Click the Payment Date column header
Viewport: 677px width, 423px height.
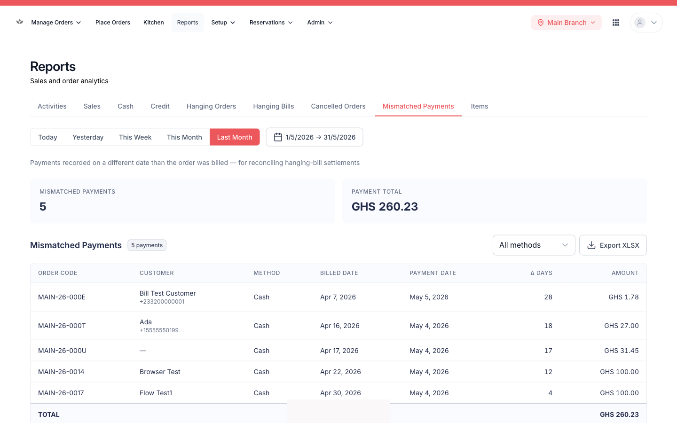433,273
